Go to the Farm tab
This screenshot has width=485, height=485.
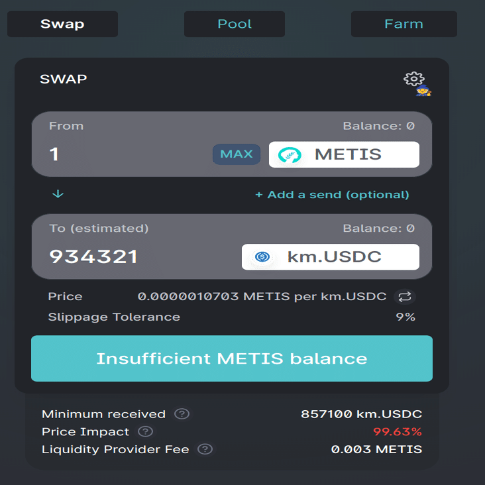[x=404, y=24]
